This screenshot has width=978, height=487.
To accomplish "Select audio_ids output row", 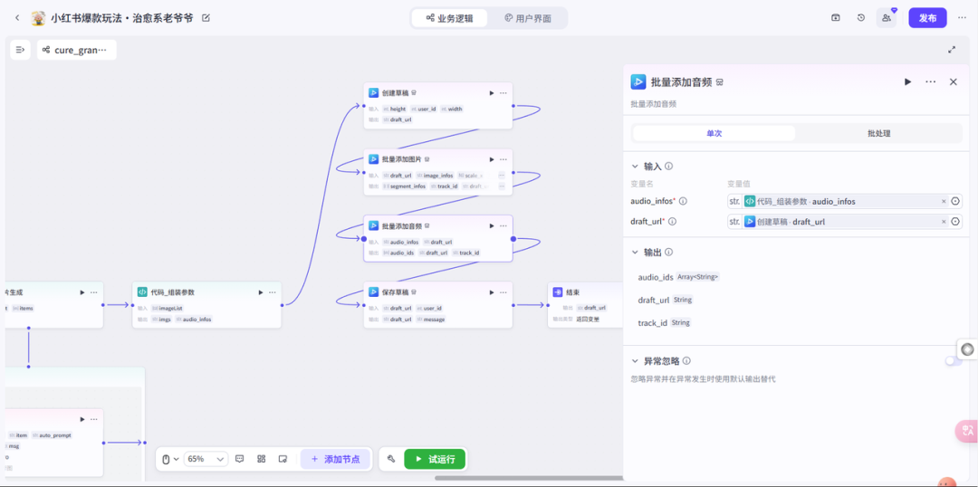I will pos(678,277).
